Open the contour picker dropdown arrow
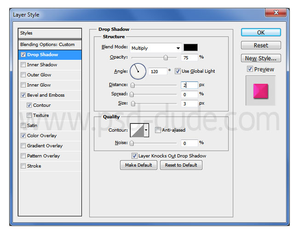 pos(146,130)
